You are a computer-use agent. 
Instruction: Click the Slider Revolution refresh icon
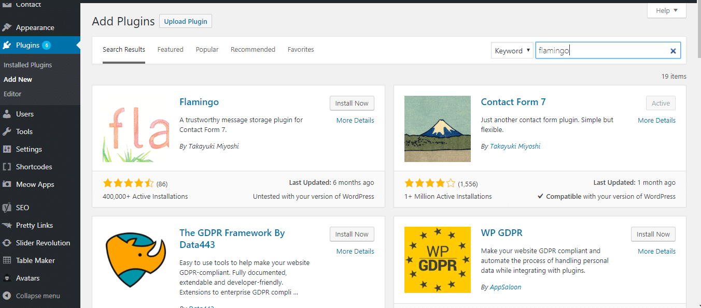pyautogui.click(x=7, y=243)
